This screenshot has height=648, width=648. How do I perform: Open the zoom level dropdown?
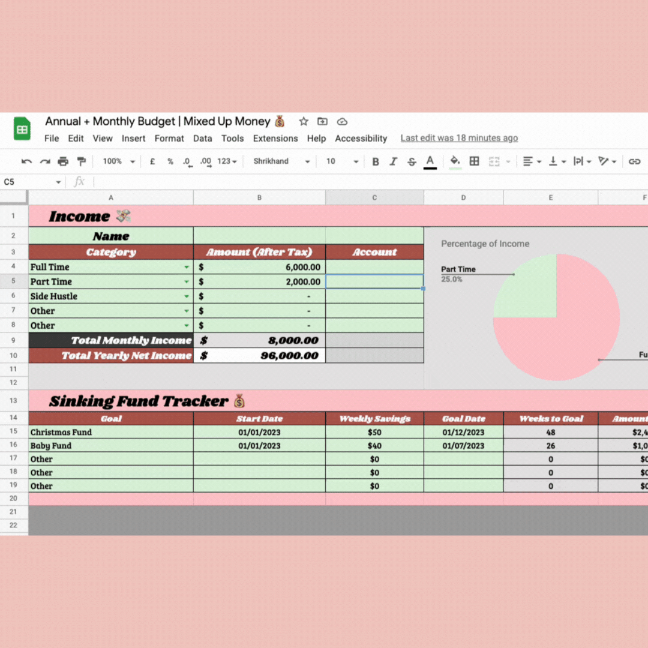pyautogui.click(x=119, y=161)
